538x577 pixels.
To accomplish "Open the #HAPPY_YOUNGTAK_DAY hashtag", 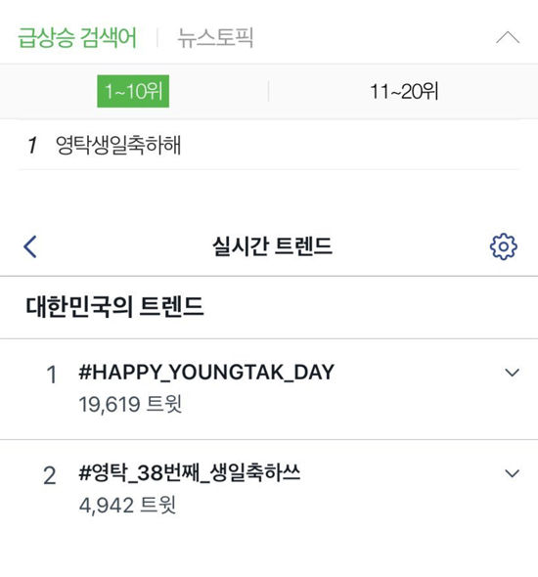I will point(206,372).
